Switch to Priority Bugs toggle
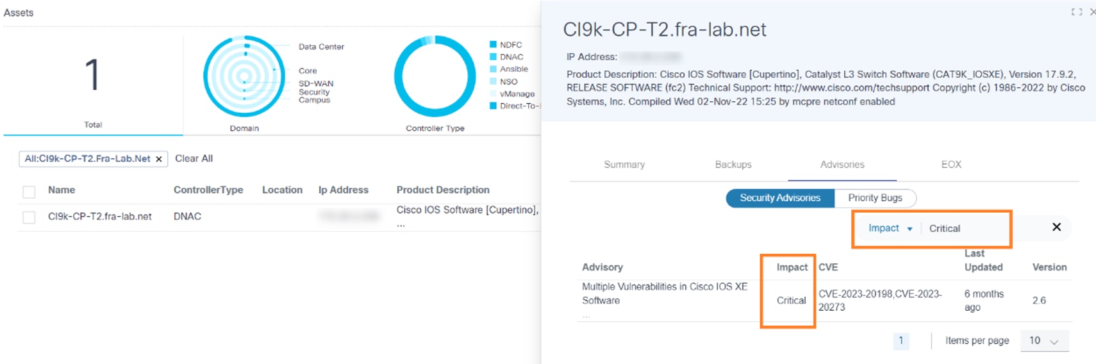The image size is (1096, 364). (x=875, y=198)
